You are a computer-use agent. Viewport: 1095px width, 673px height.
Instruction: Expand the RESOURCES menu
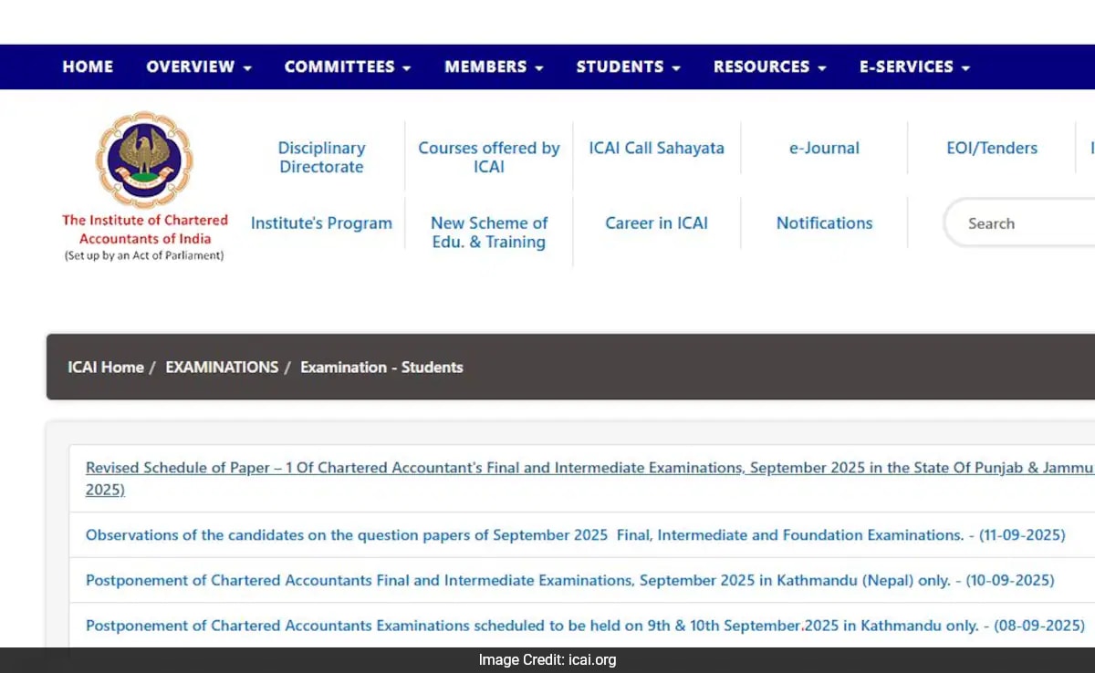pyautogui.click(x=770, y=67)
